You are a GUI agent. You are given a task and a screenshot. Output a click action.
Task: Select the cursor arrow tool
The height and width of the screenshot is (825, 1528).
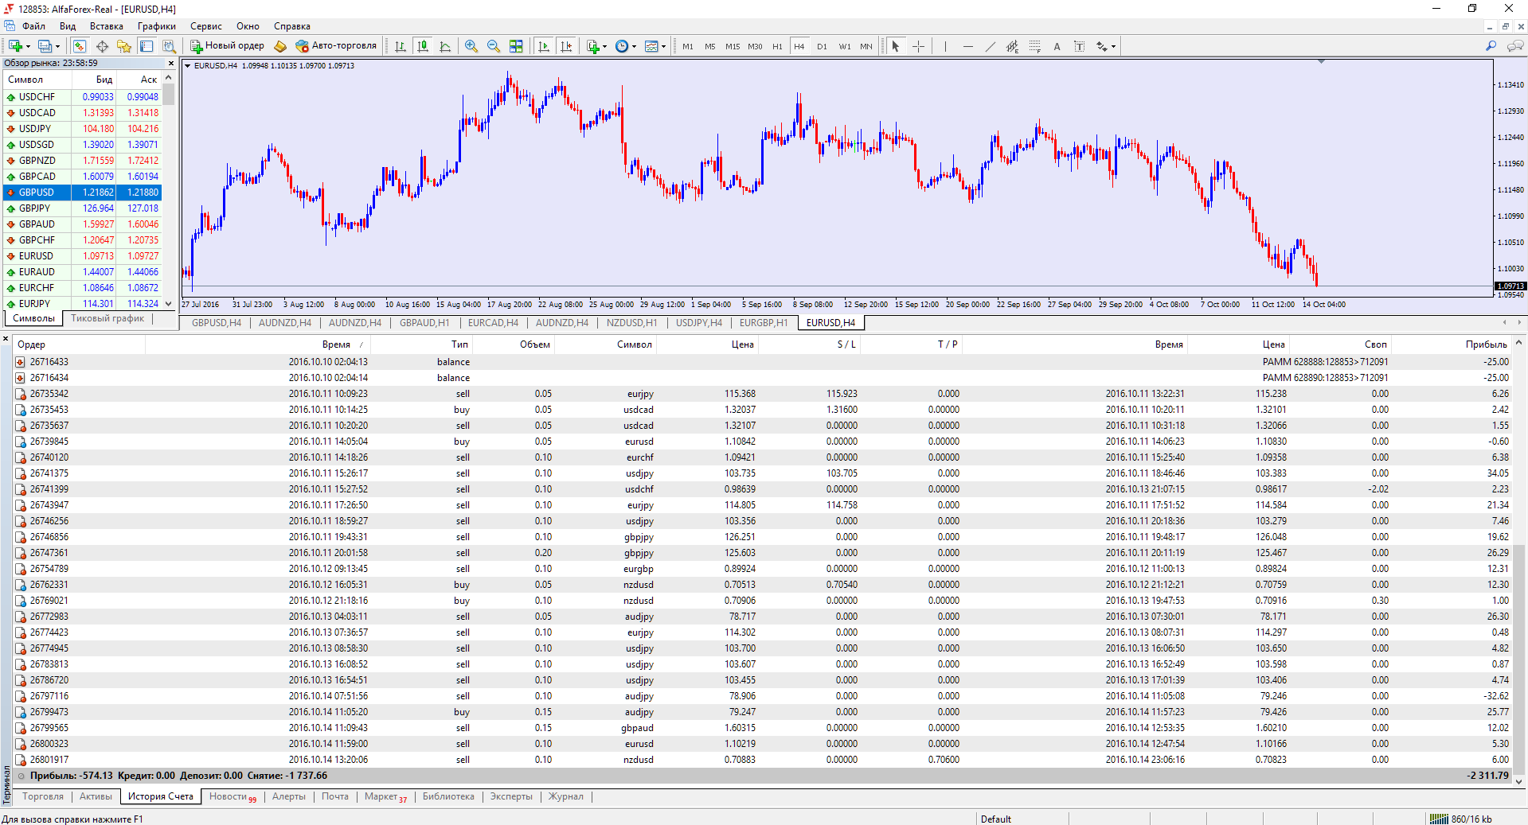point(896,46)
